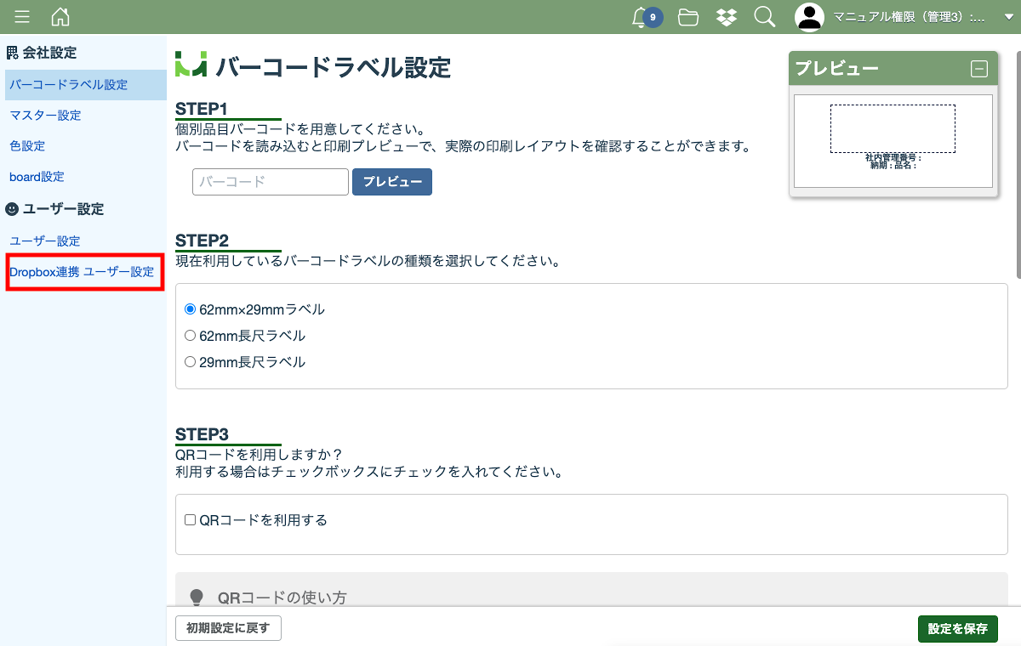Open notifications bell with 9 badge

tap(642, 17)
